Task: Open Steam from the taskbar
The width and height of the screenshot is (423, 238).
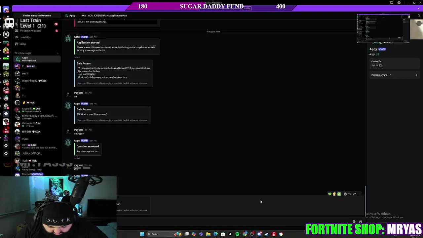Action: coord(266,234)
